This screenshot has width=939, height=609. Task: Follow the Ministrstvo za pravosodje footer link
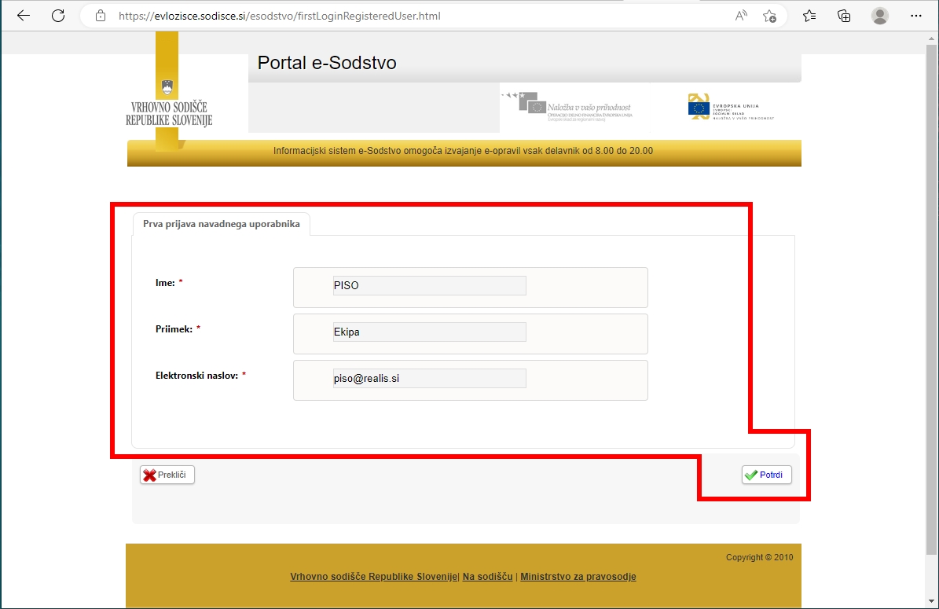pos(578,577)
